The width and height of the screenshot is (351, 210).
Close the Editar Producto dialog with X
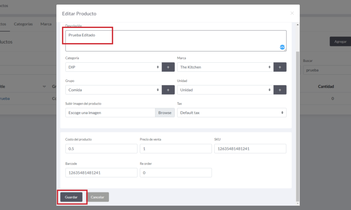coord(292,13)
